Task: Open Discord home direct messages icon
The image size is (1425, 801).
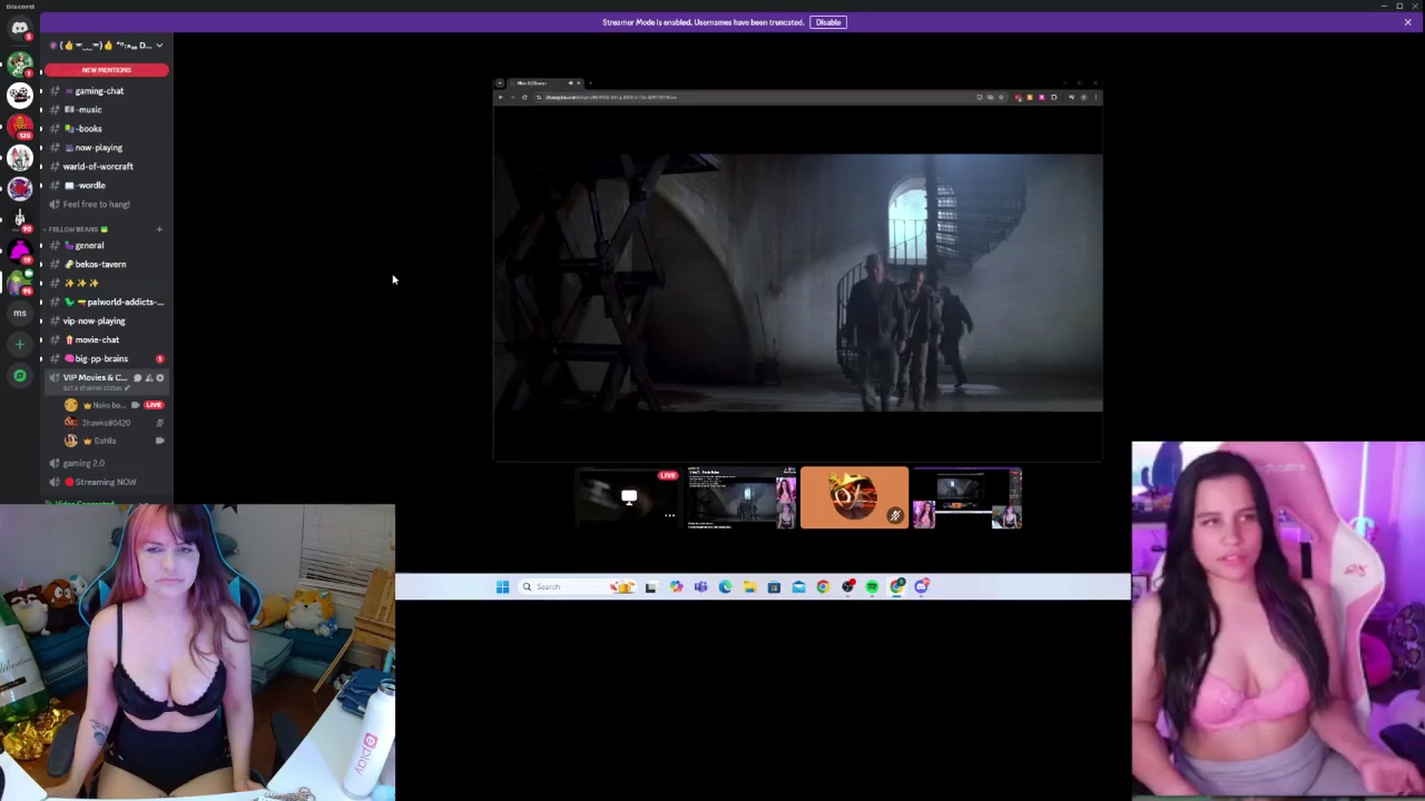Action: point(20,28)
